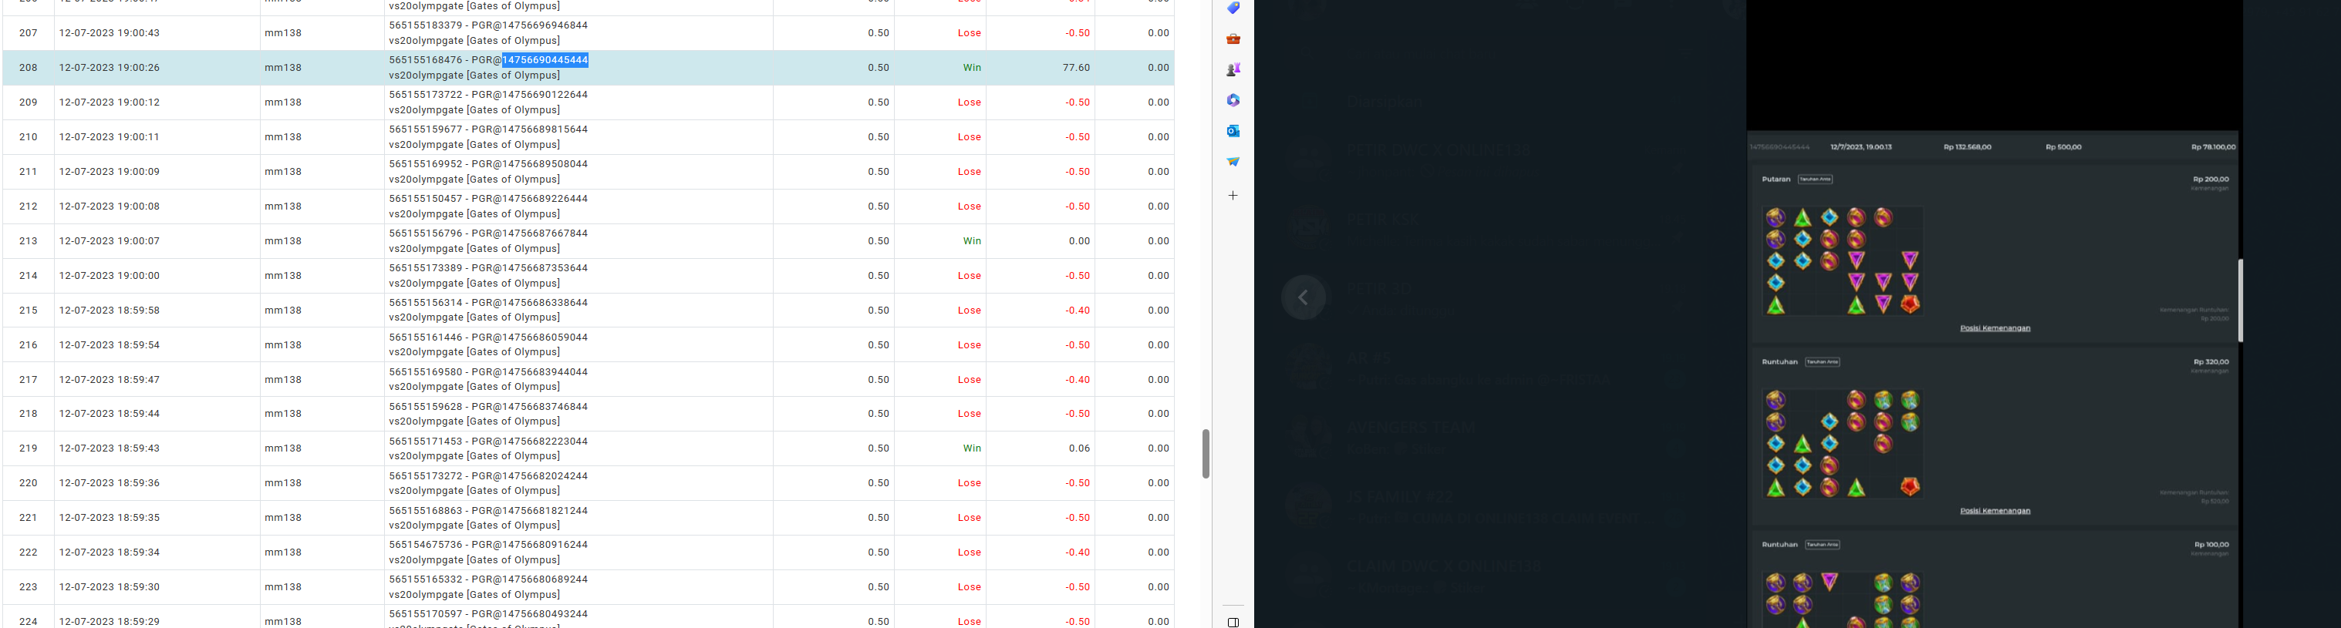Screen dimensions: 2341x628
Task: Click the Rp 100,00 Runtuhan symbol grid
Action: pyautogui.click(x=1842, y=599)
